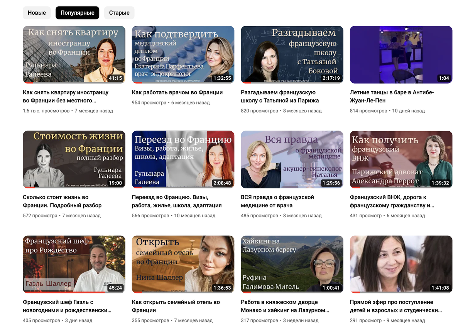Open 'Как подтвердить медицинский диплом' thumbnail

point(183,54)
